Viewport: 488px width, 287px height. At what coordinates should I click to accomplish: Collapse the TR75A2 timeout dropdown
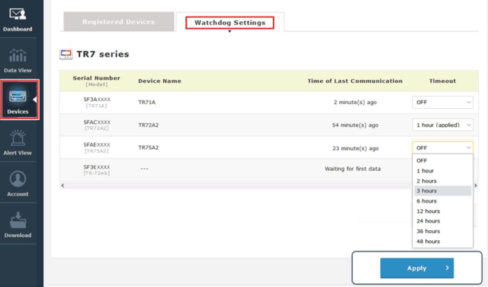click(x=442, y=148)
